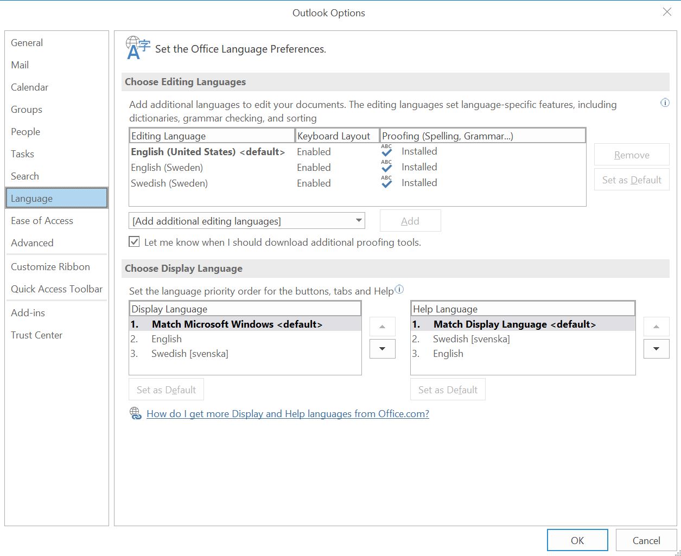Open the Trust Center category
681x556 pixels.
pyautogui.click(x=56, y=335)
